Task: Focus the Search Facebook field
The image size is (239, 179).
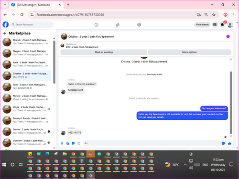Action: coord(32,25)
